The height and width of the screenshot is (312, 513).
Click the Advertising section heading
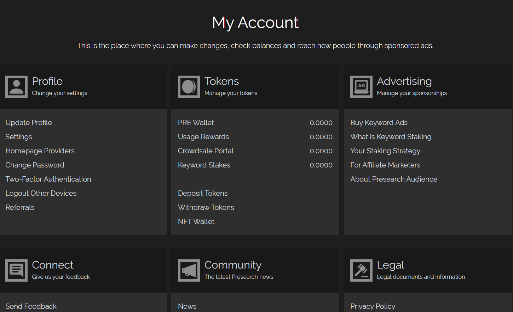pos(404,82)
